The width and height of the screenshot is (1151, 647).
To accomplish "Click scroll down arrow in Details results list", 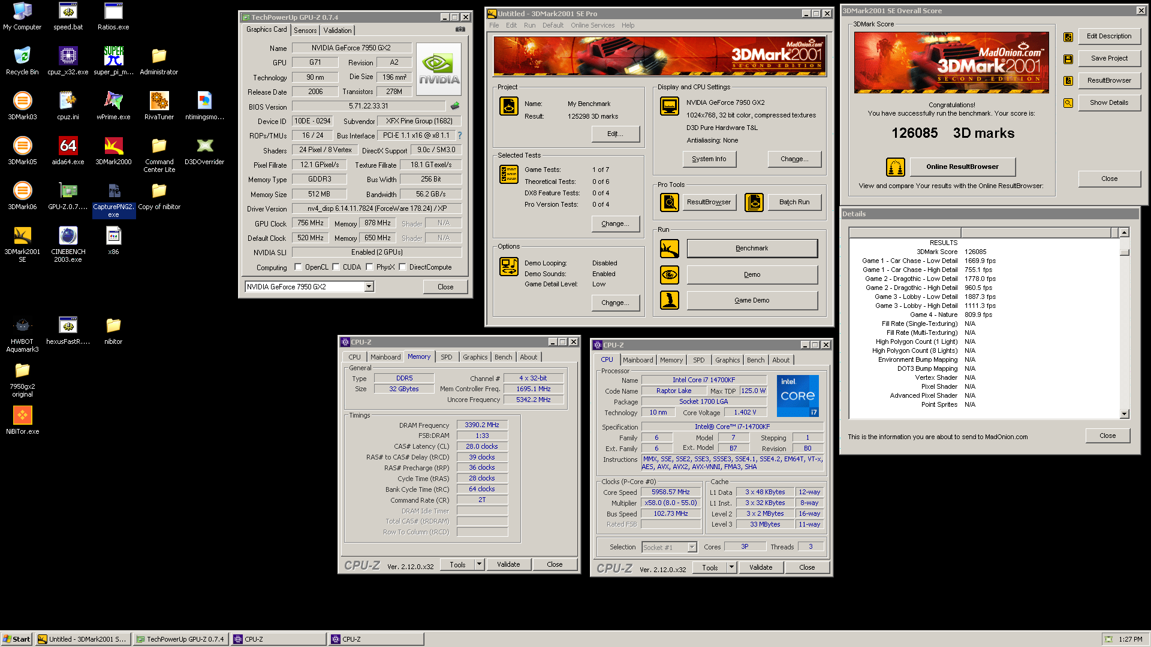I will (1125, 414).
